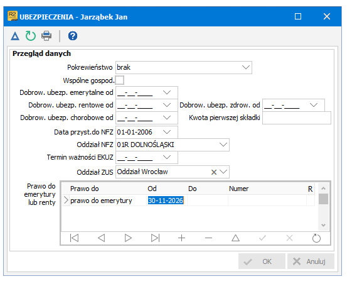Open Dobrow. ubezp. zdrow. od date picker
This screenshot has width=357, height=291.
pos(314,105)
